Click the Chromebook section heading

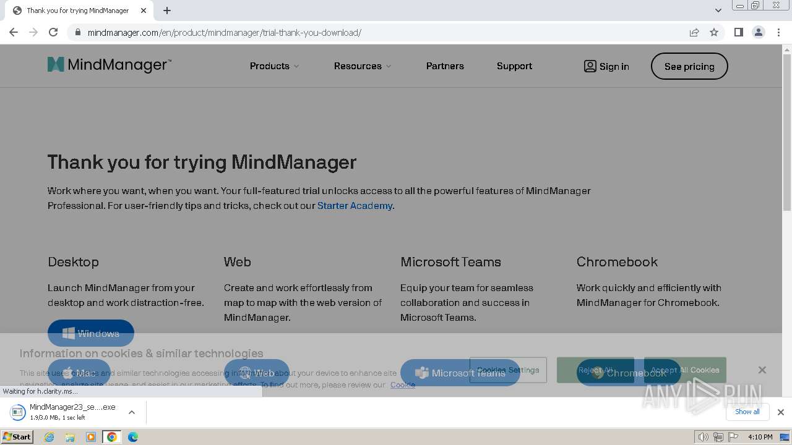tap(617, 262)
